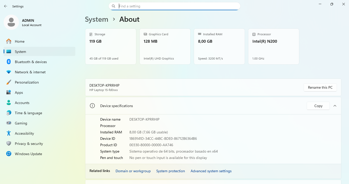Screen dimensions: 349x184
Task: Click the ADMIN profile avatar icon
Action: (11, 22)
